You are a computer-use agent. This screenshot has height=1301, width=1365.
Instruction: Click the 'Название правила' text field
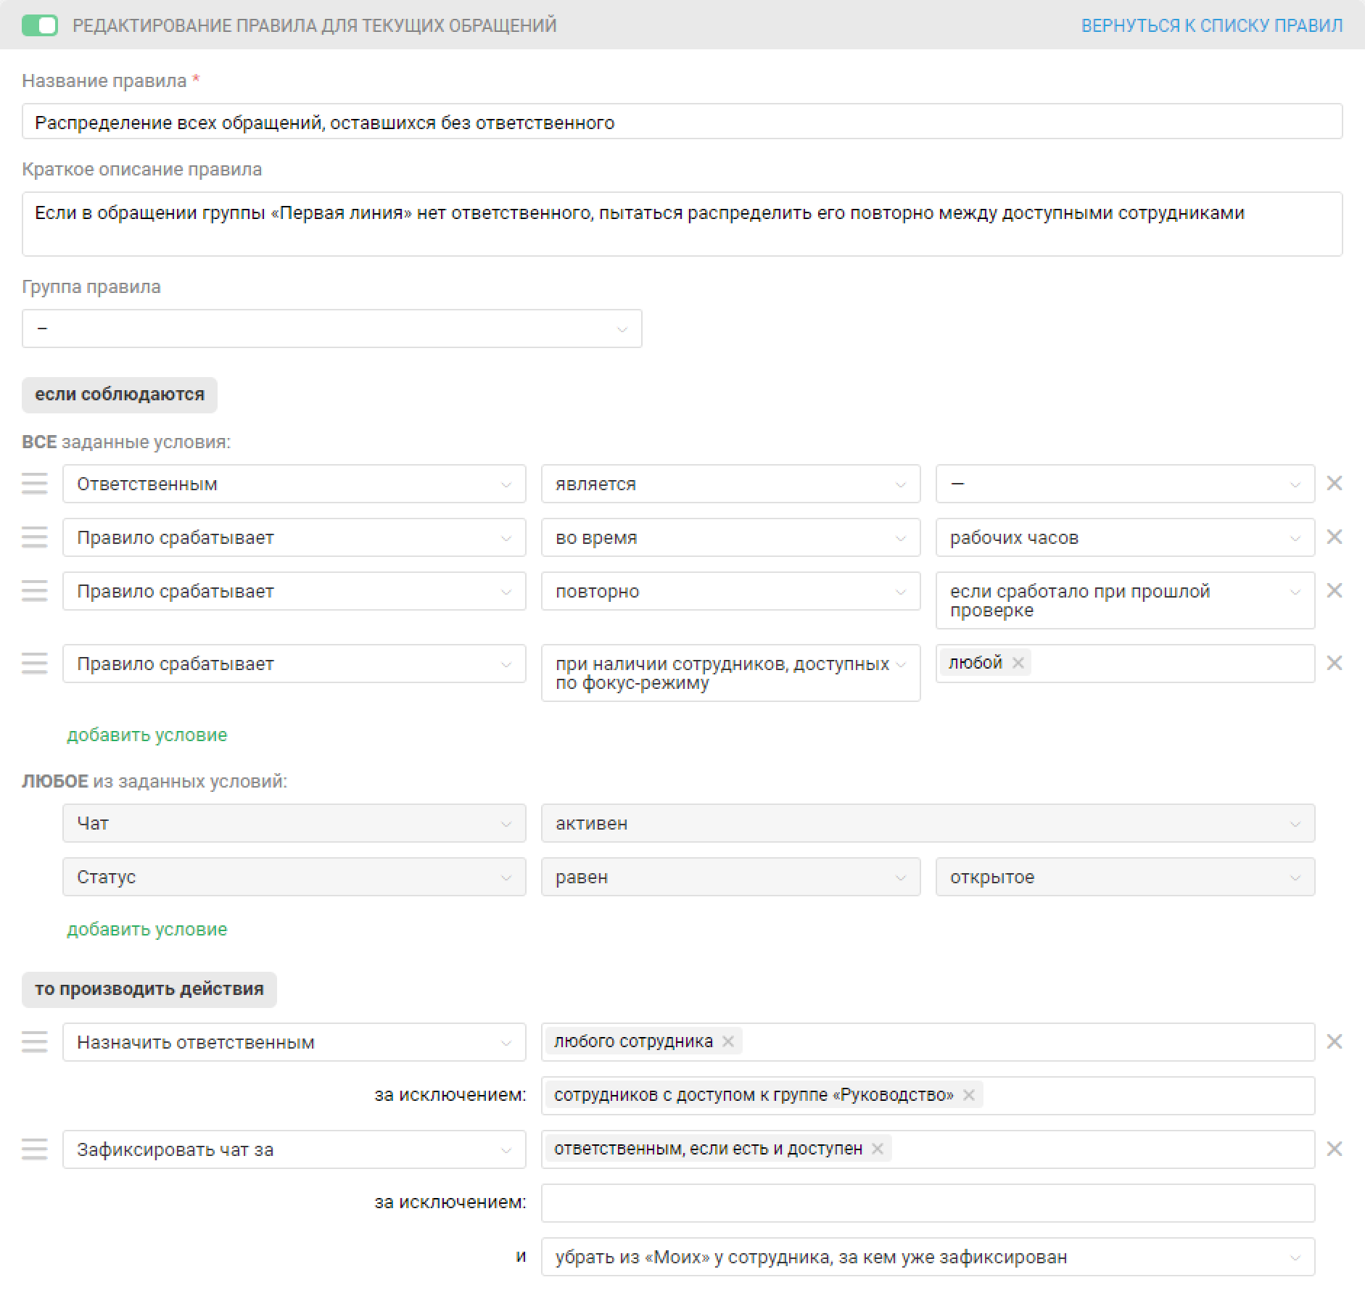pyautogui.click(x=682, y=122)
